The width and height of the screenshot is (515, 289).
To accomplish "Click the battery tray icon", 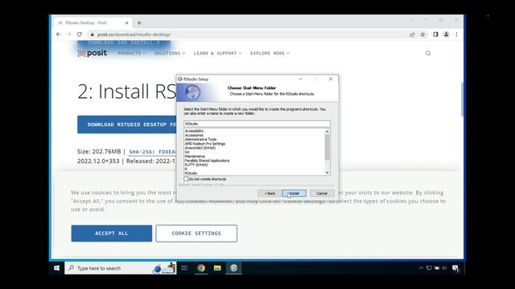I will [437, 268].
